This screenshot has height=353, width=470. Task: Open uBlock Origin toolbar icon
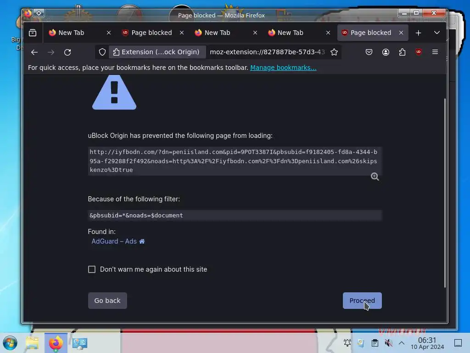(x=419, y=52)
